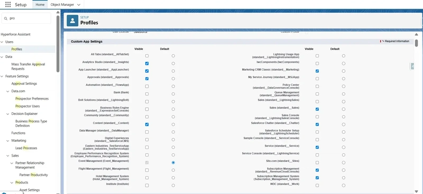Click the sidebar vertical scrollbar

point(58,44)
